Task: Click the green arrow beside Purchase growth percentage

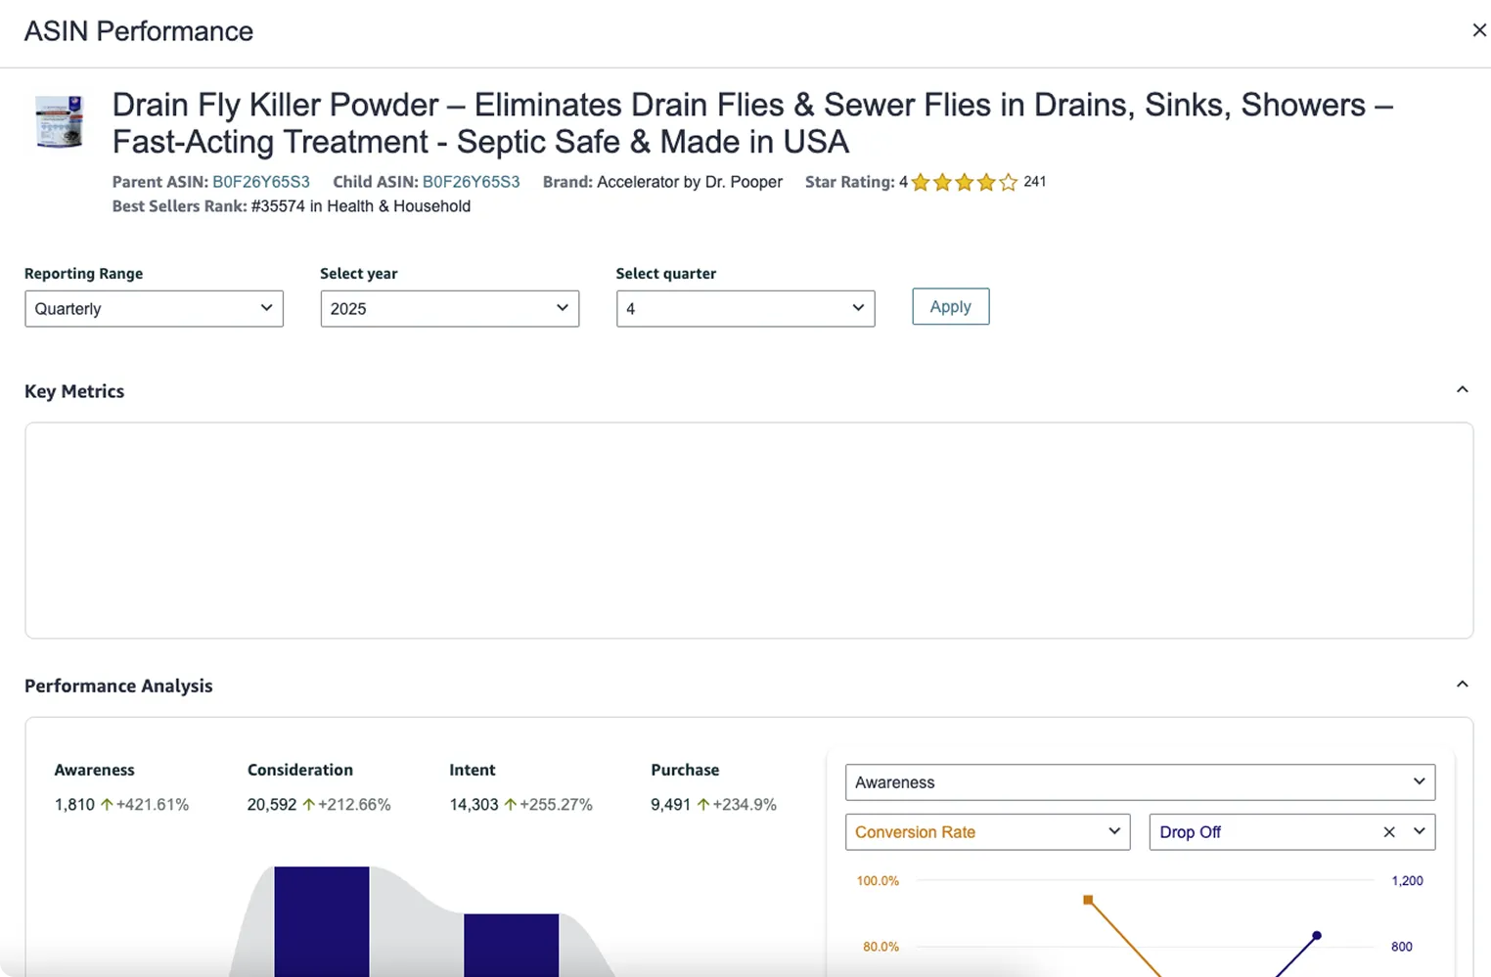Action: (x=702, y=803)
